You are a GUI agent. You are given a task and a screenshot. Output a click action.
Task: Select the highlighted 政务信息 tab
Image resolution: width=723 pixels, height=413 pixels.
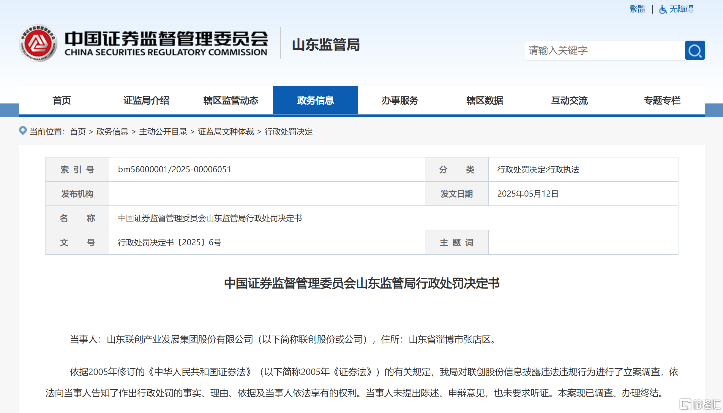coord(315,101)
